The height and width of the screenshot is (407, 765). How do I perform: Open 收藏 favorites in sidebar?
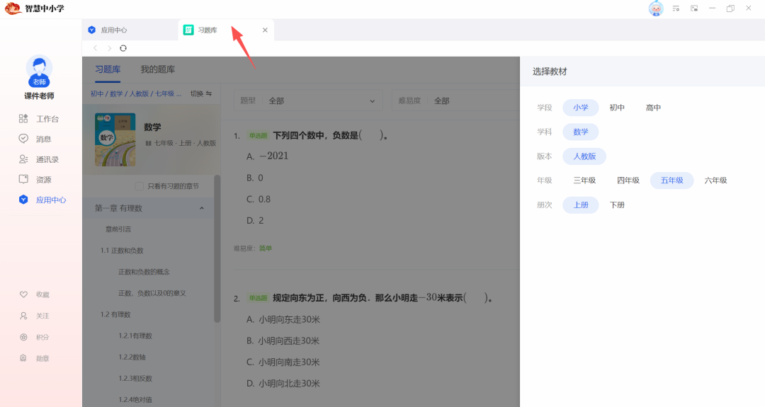[x=42, y=294]
